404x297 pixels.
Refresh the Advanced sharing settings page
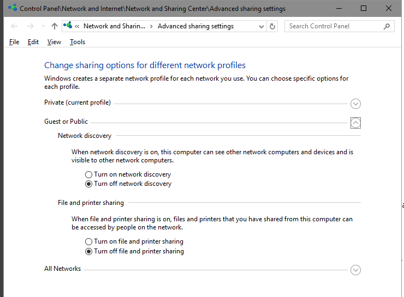(x=272, y=26)
